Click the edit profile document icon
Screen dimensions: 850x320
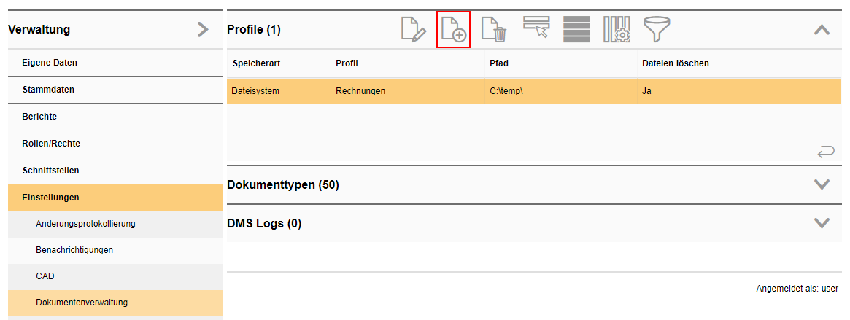coord(414,30)
